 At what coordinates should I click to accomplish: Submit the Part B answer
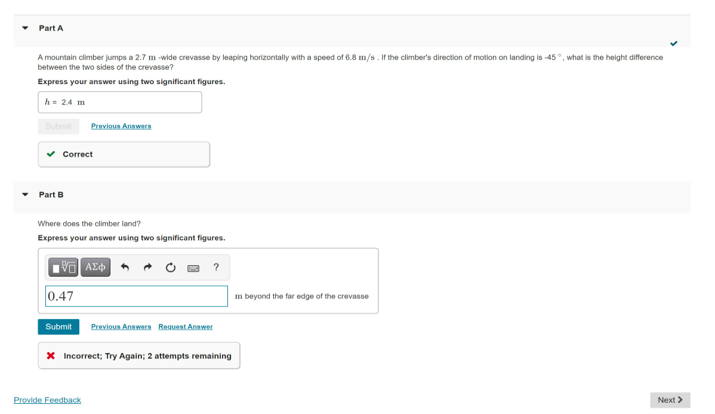click(x=58, y=327)
